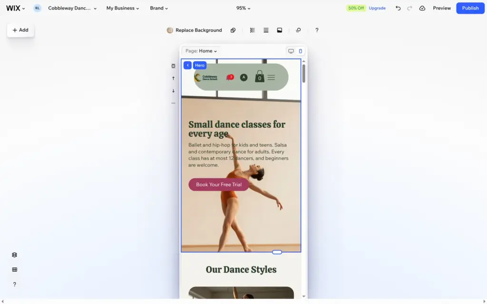
Task: Click the RL account avatar
Action: tap(37, 8)
